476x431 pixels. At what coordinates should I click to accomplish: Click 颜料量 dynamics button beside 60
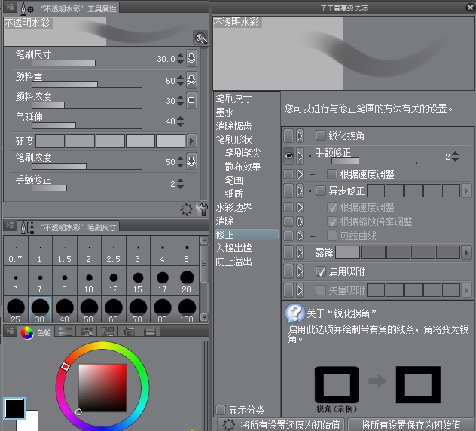[191, 80]
